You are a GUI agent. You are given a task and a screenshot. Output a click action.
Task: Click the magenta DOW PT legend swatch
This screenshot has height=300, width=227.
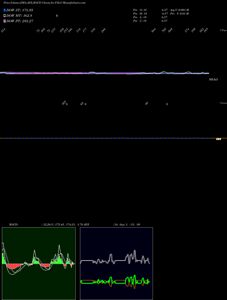tap(5, 21)
